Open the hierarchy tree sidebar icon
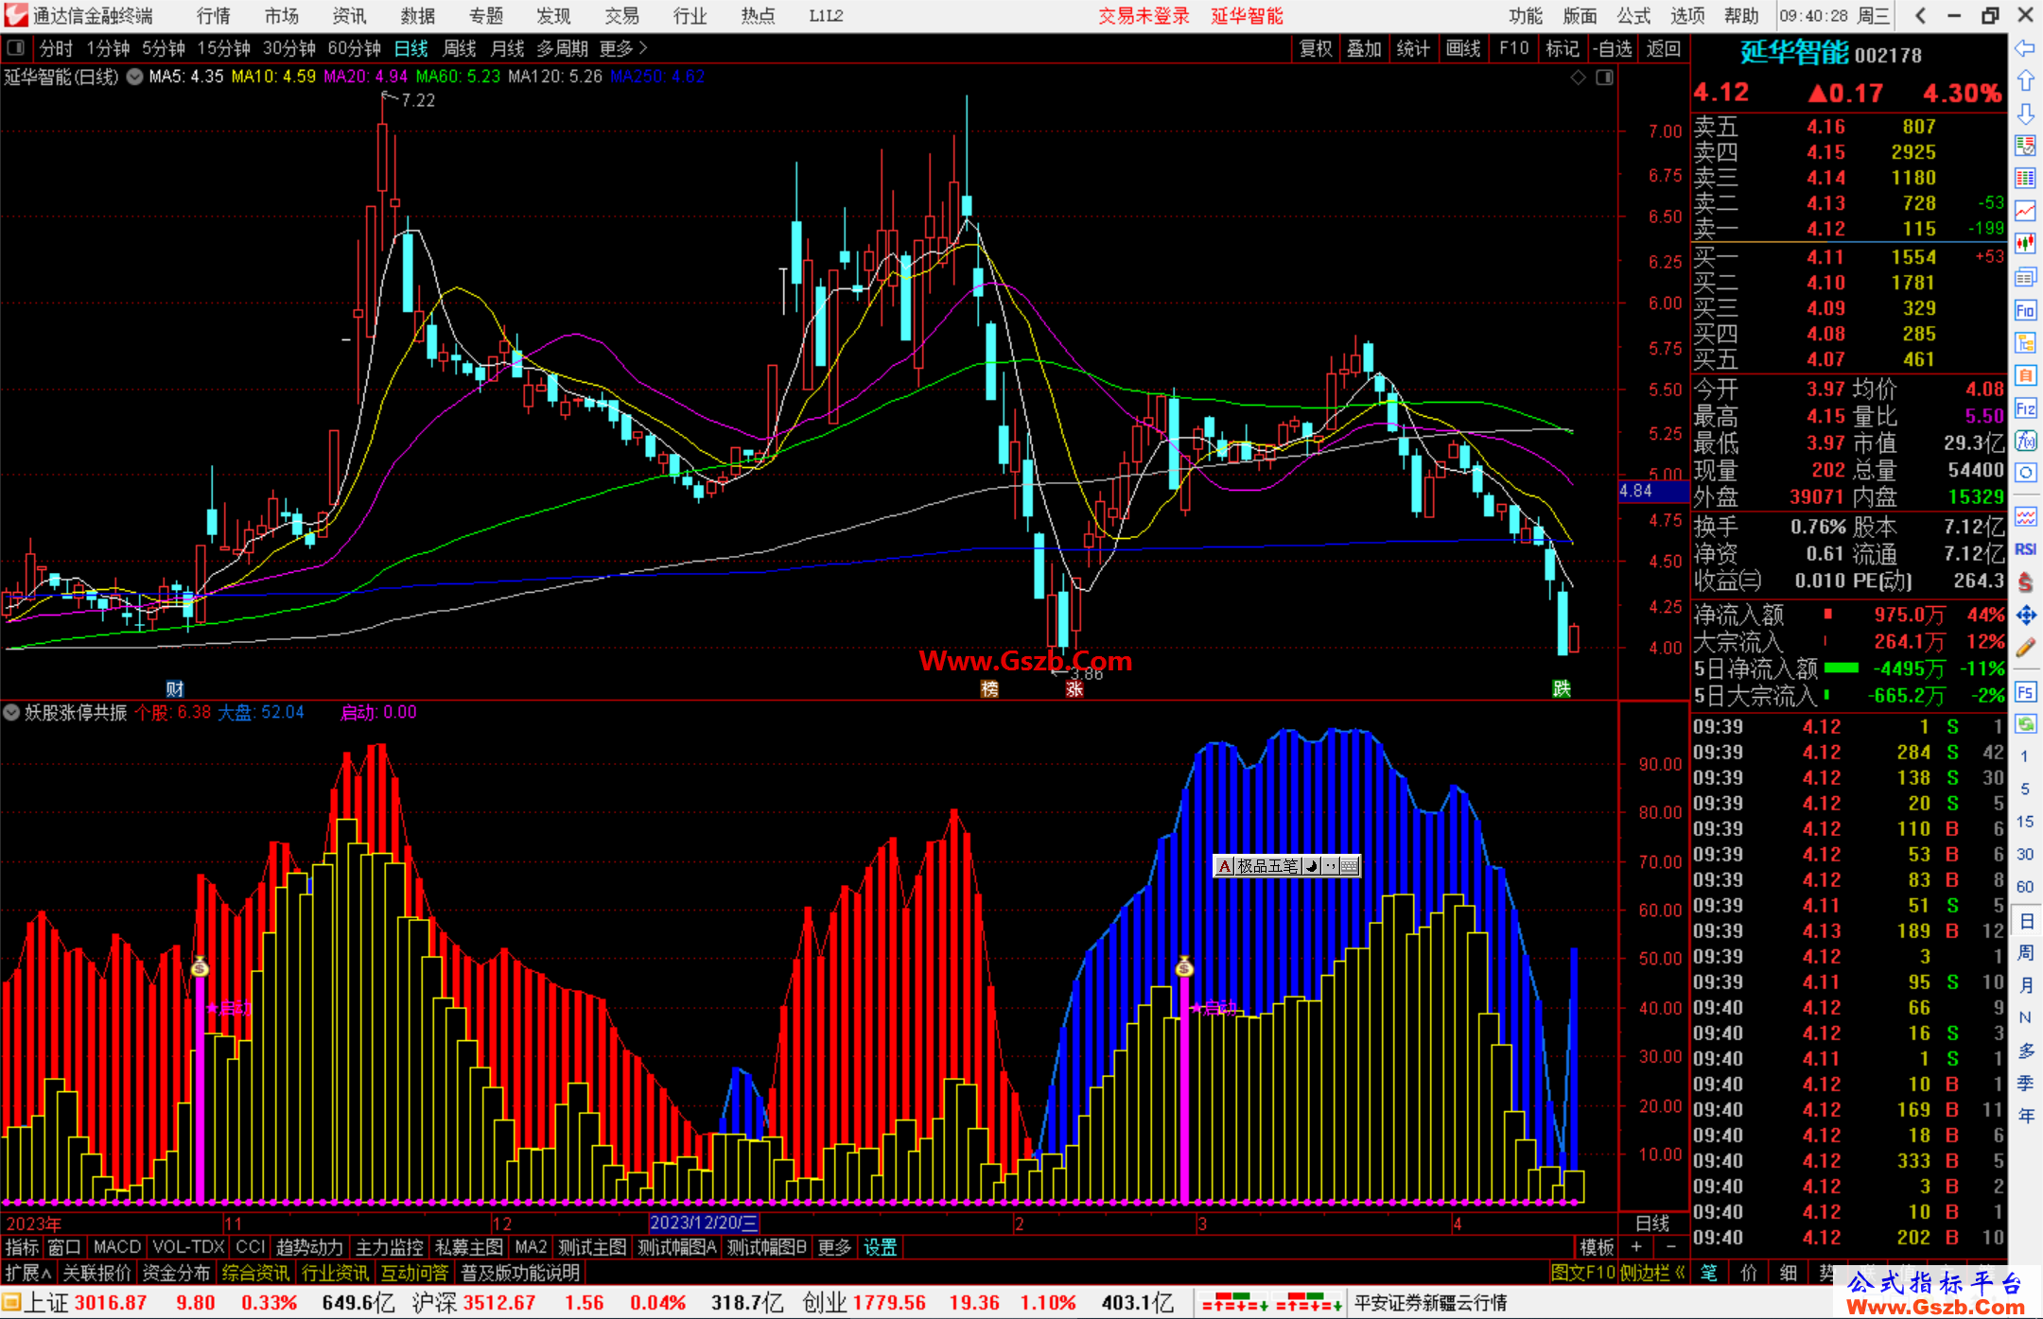 click(x=2025, y=343)
